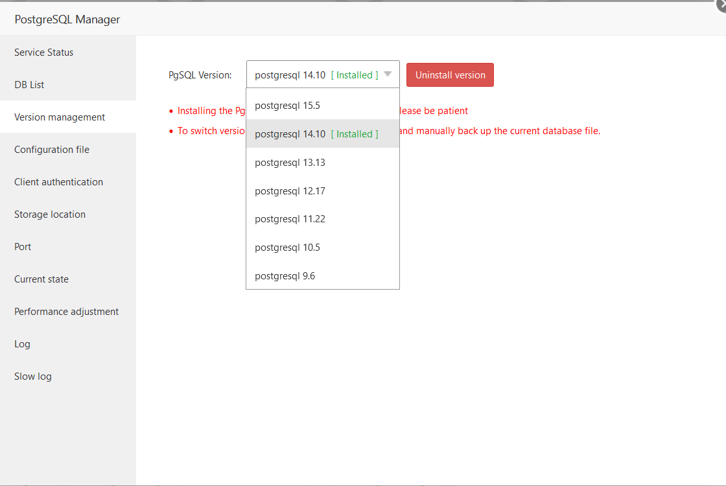
Task: Click the red Uninstall version button
Action: point(450,75)
